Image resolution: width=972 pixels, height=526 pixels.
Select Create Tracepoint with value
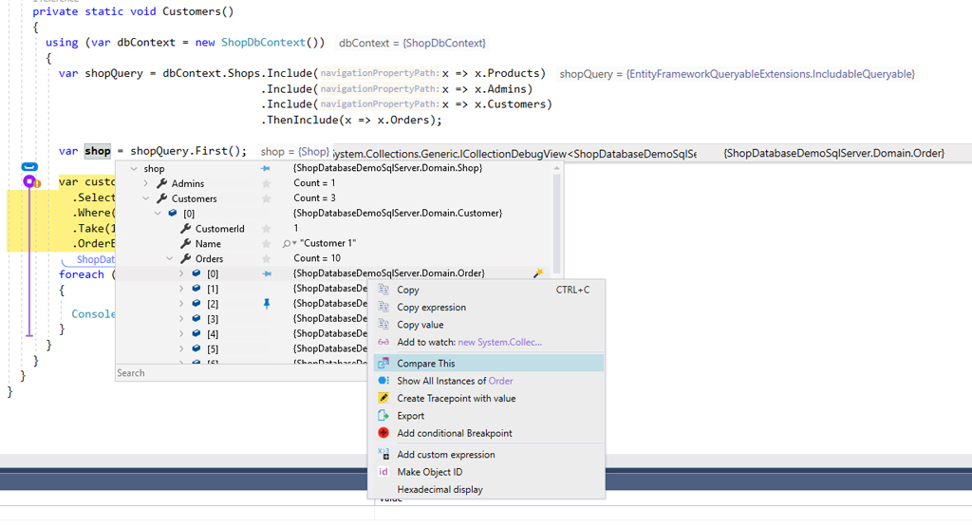(x=487, y=398)
